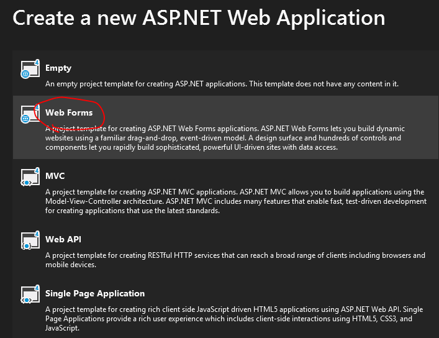Image resolution: width=439 pixels, height=338 pixels.
Task: Select the Web Forms template title
Action: coord(69,112)
